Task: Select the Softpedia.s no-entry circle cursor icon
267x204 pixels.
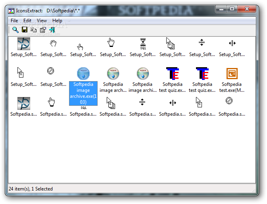Action: click(229, 101)
